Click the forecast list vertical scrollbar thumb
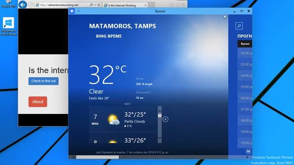This screenshot has height=165, width=294. coord(159,115)
